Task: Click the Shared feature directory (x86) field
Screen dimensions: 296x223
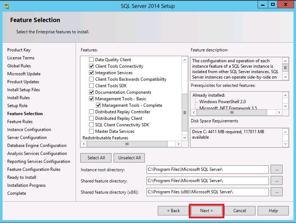Action: (208, 192)
